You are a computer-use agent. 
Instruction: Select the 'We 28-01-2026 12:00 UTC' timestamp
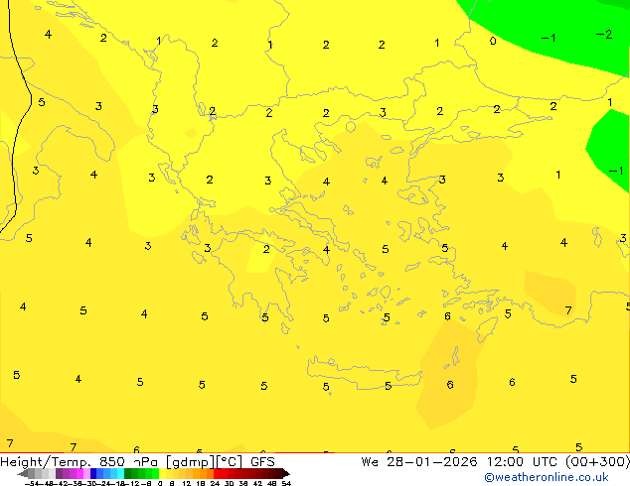460,462
